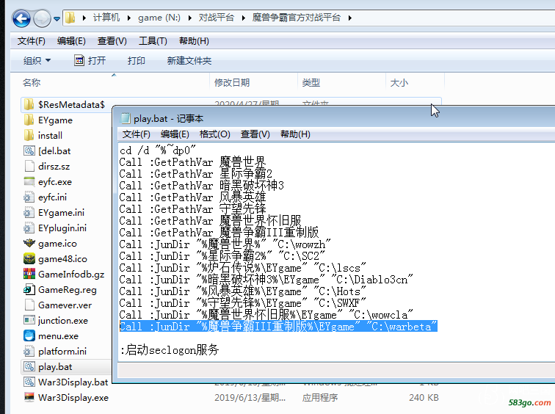Select the EYgame.ini file icon
Screen dimensions: 555x414
pos(29,212)
